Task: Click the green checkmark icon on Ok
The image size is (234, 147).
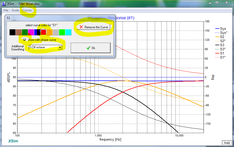Action: (x=88, y=48)
